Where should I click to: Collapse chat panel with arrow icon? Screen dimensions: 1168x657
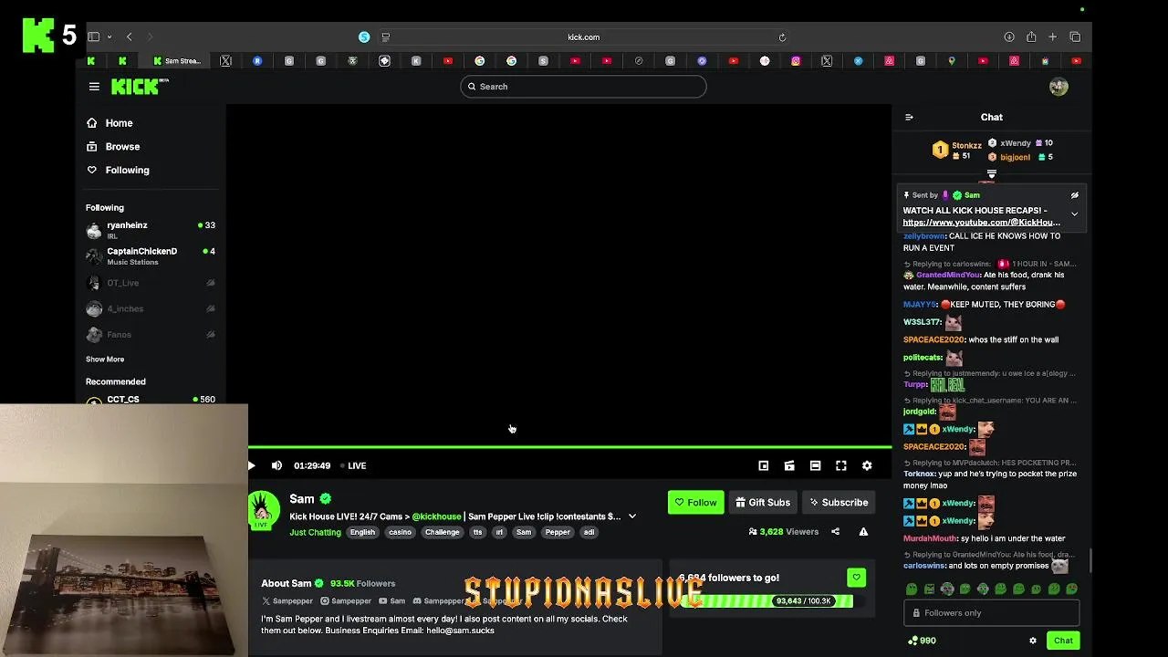[x=909, y=117]
